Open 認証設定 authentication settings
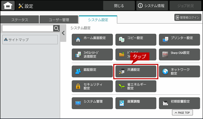This screenshot has width=203, height=119. pos(92,71)
